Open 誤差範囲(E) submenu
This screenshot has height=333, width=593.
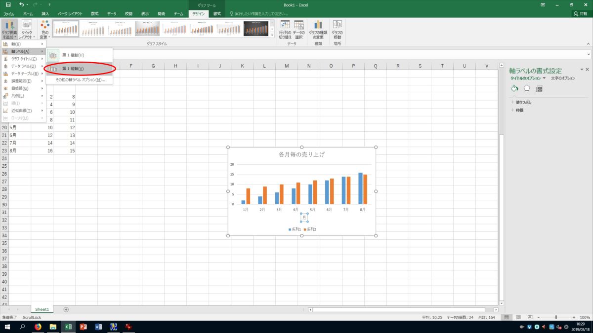point(23,81)
